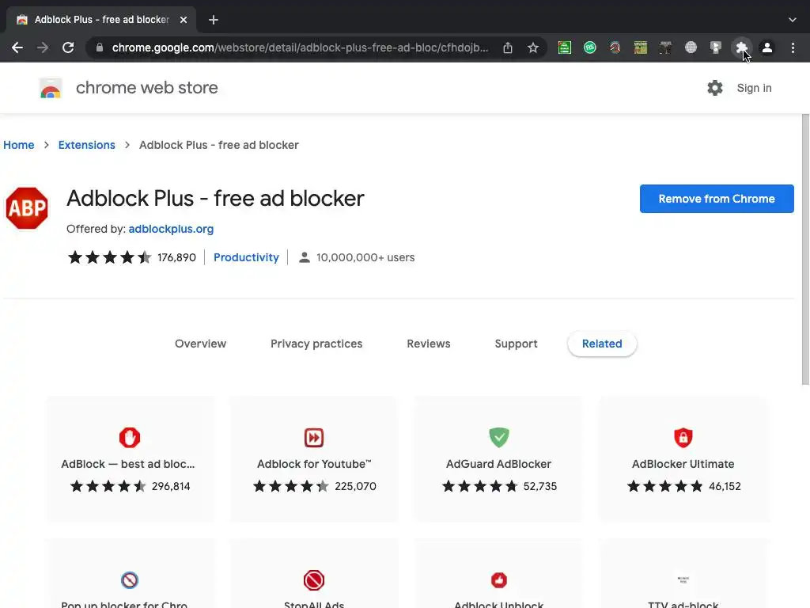Click Remove from Chrome button
Screen dimensions: 810x608
tap(717, 199)
